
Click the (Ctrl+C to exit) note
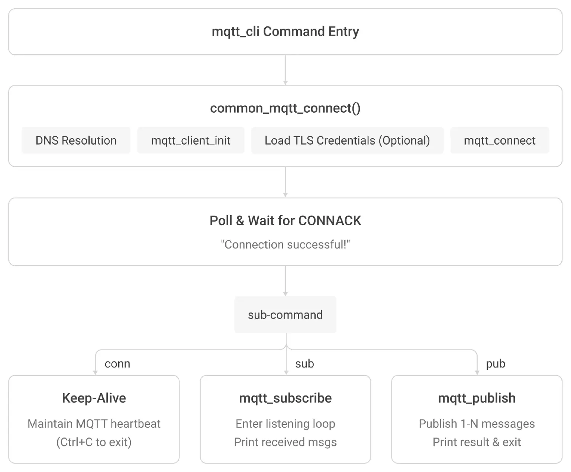pyautogui.click(x=94, y=442)
